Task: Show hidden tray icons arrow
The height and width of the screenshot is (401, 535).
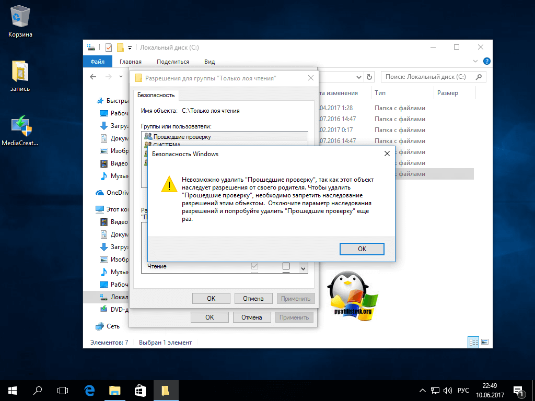Action: (422, 391)
